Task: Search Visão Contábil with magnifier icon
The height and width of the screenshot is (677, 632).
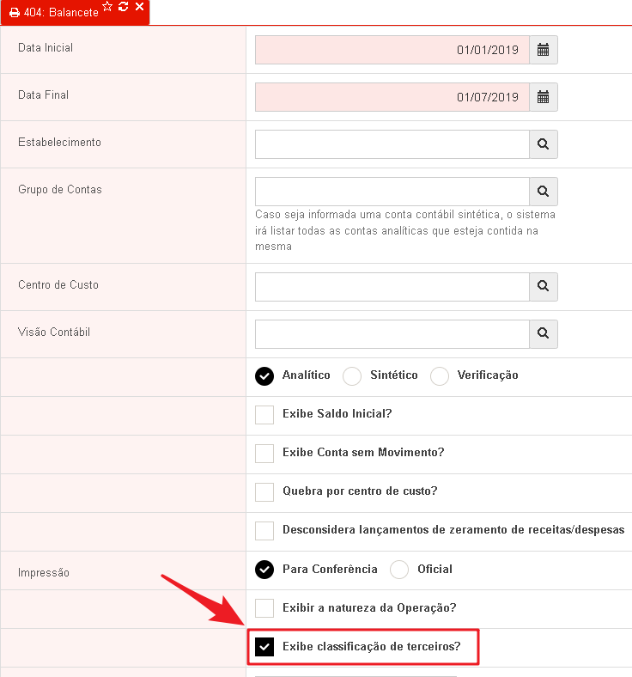Action: click(544, 333)
